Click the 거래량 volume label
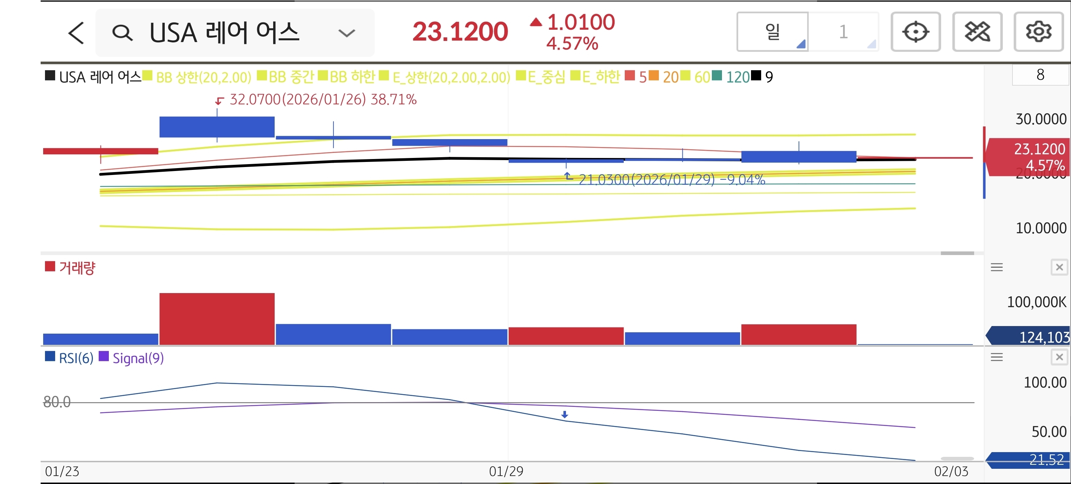The image size is (1071, 484). (x=77, y=268)
